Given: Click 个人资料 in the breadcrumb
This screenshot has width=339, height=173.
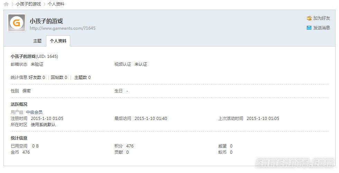Looking at the screenshot, I should [56, 4].
